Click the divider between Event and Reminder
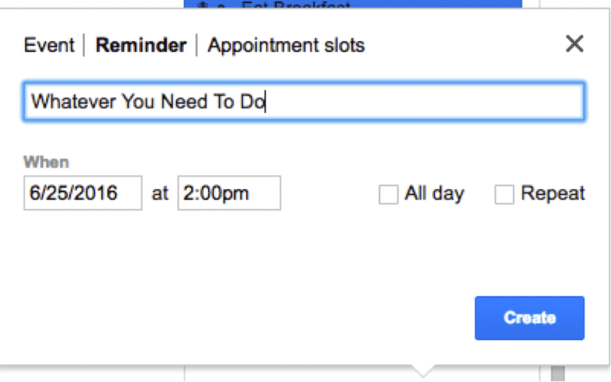This screenshot has height=382, width=611. (x=84, y=45)
